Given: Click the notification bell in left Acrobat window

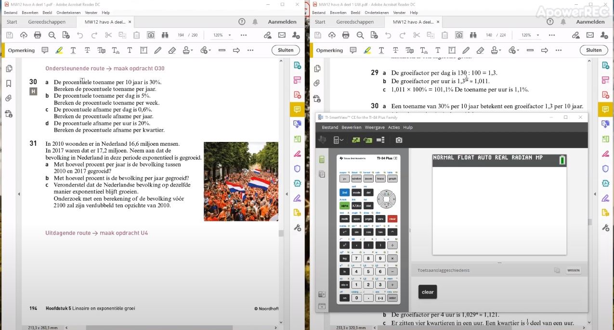Looking at the screenshot, I should [x=255, y=22].
